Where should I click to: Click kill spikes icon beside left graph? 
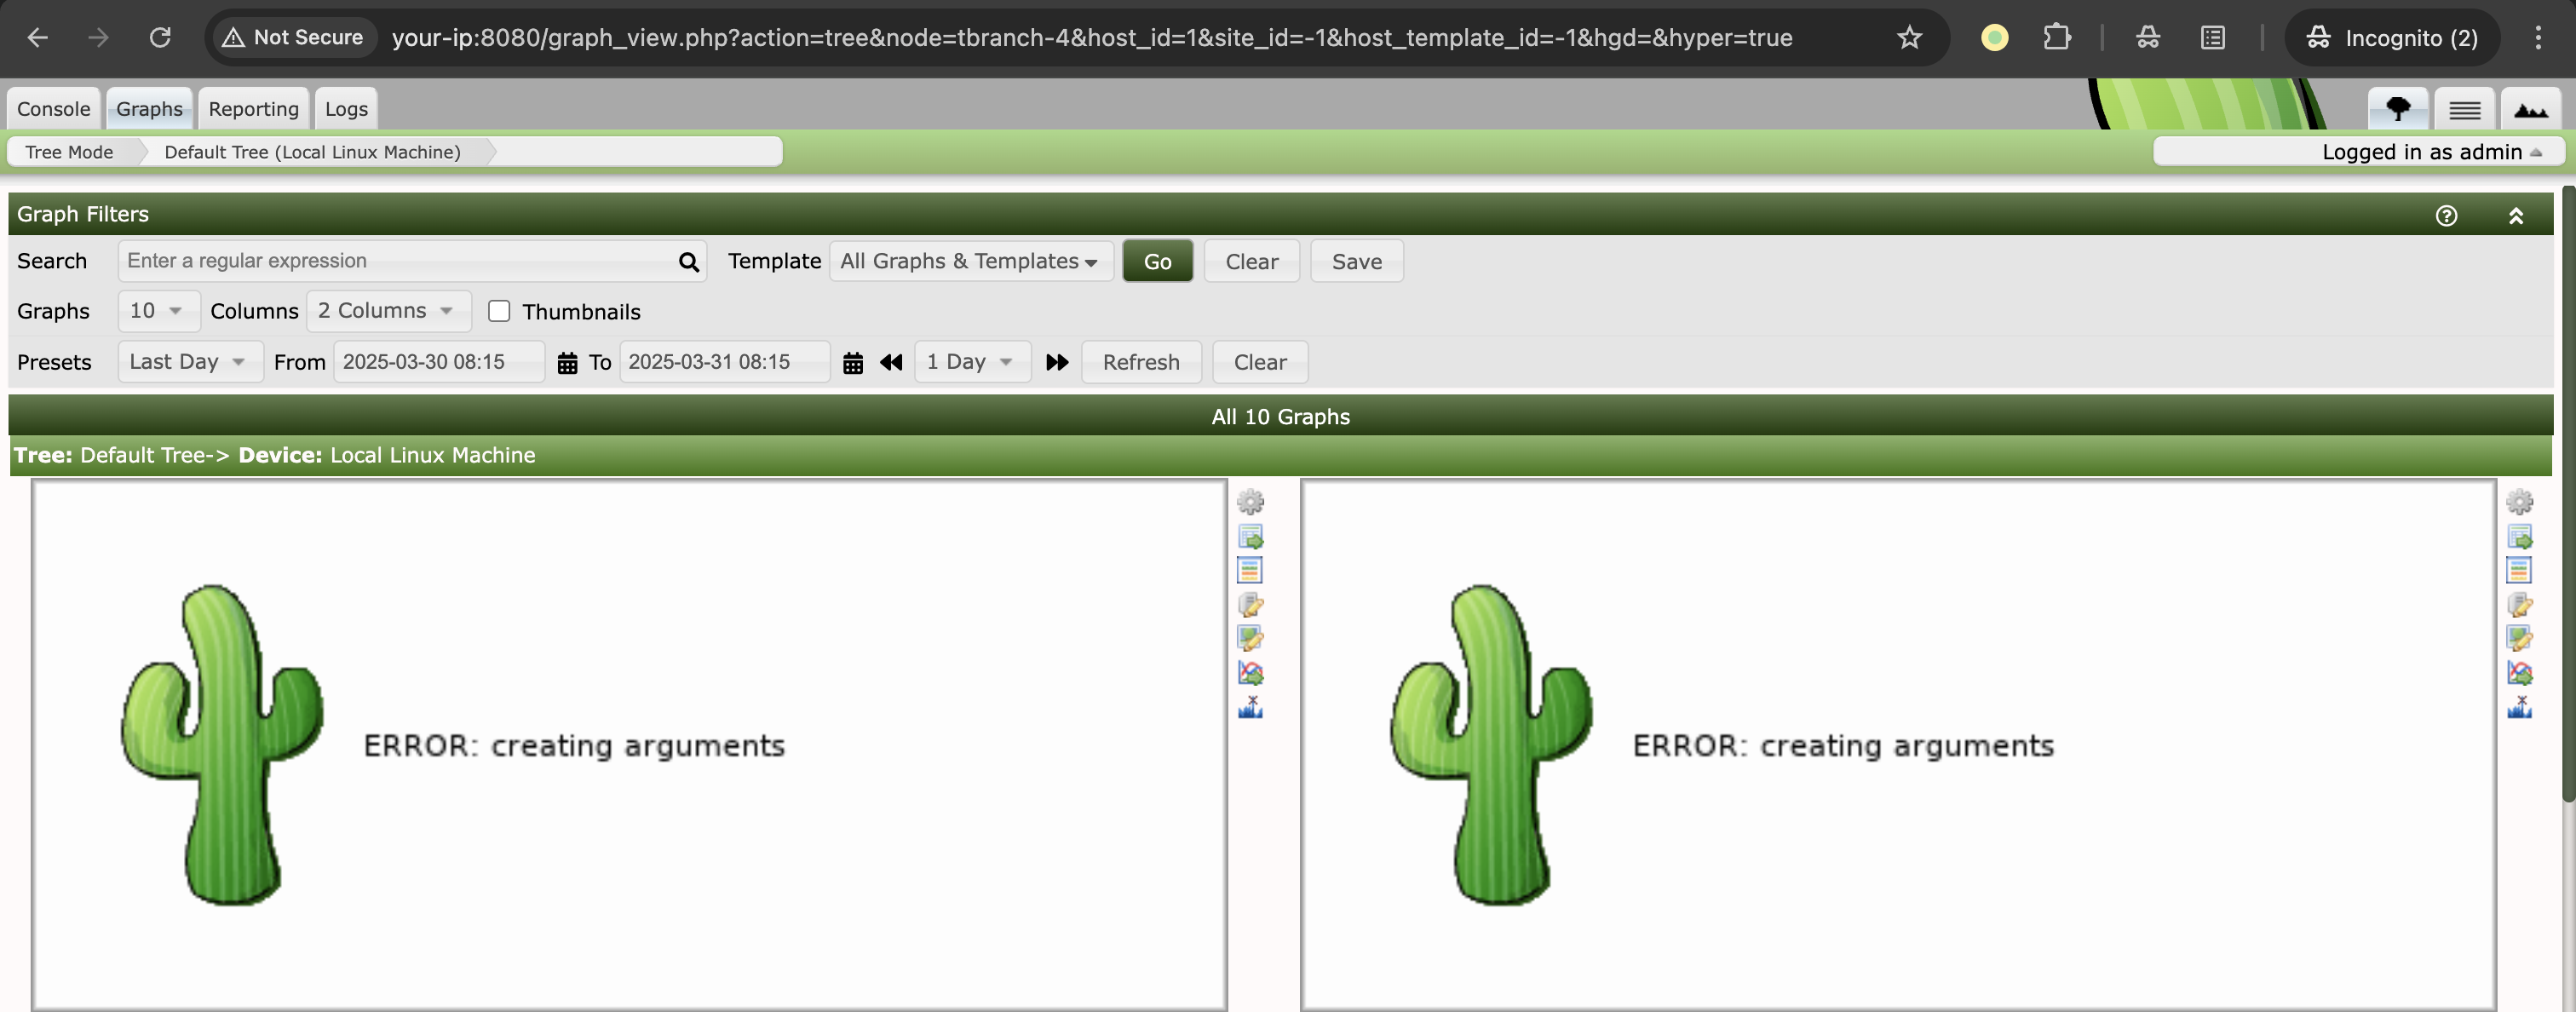pyautogui.click(x=1250, y=707)
